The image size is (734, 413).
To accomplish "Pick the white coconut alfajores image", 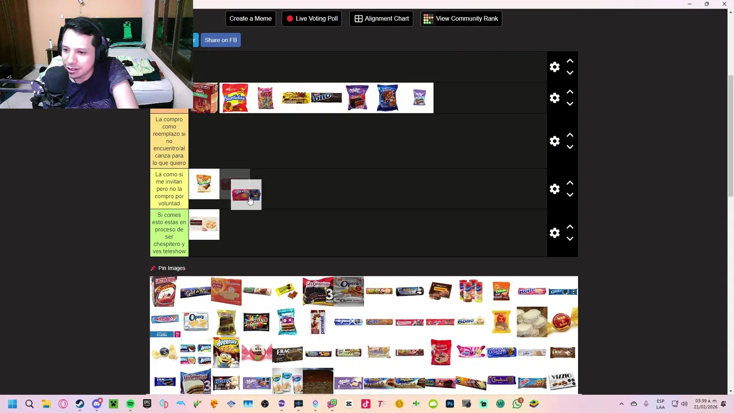I will tap(532, 322).
